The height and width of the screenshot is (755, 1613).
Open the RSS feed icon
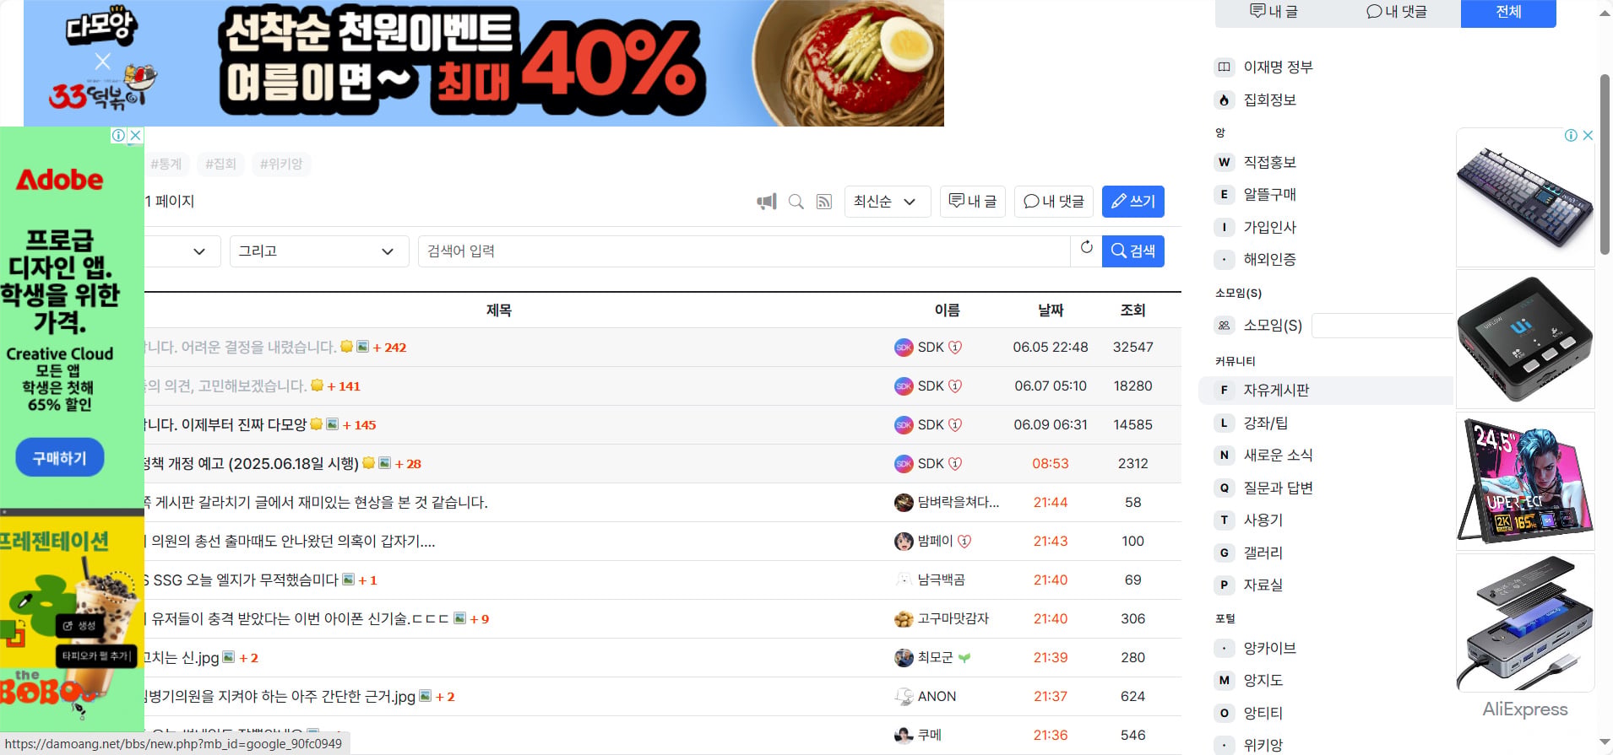click(824, 202)
